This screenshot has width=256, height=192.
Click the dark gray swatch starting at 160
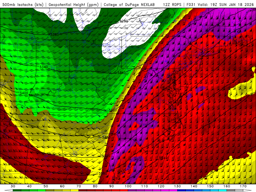[x=231, y=190]
